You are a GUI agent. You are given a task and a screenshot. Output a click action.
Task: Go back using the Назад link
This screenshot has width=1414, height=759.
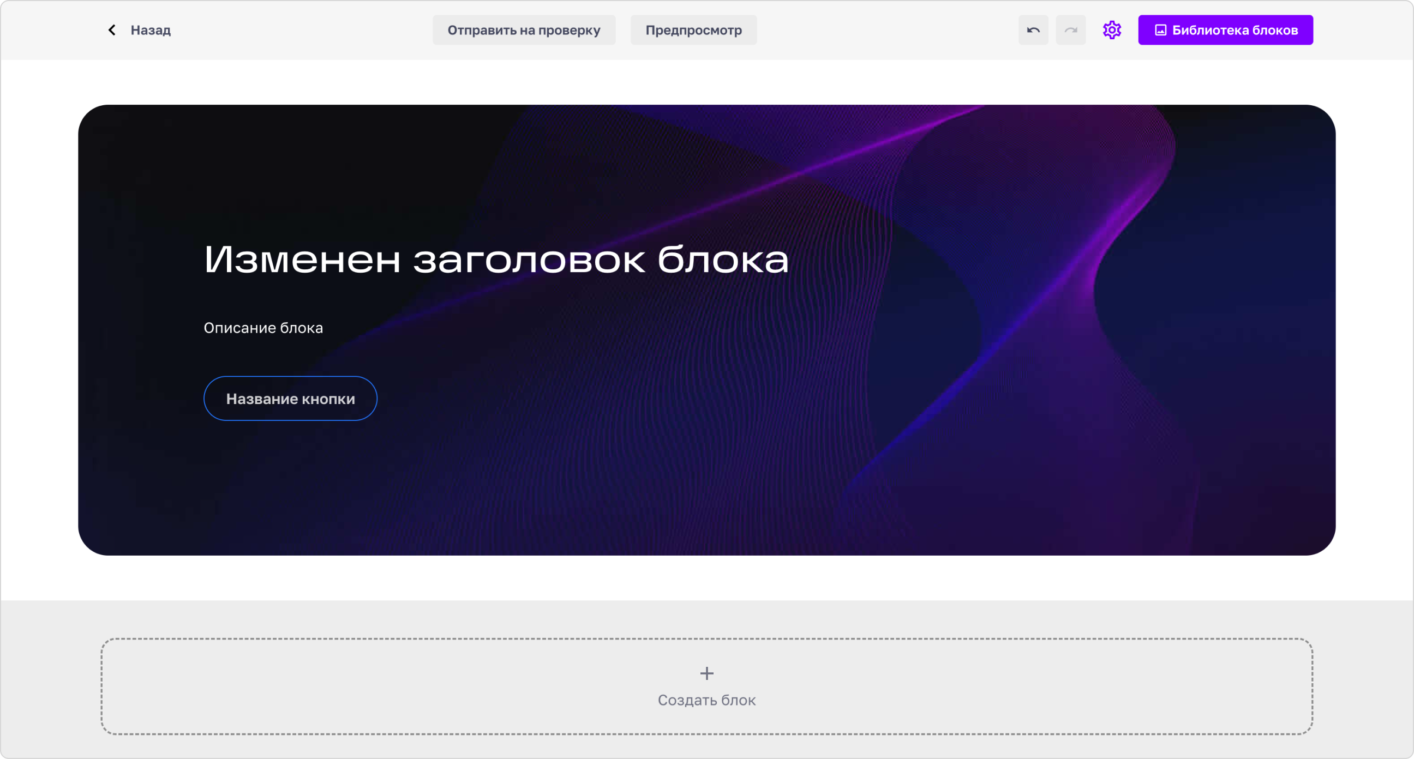(x=151, y=30)
